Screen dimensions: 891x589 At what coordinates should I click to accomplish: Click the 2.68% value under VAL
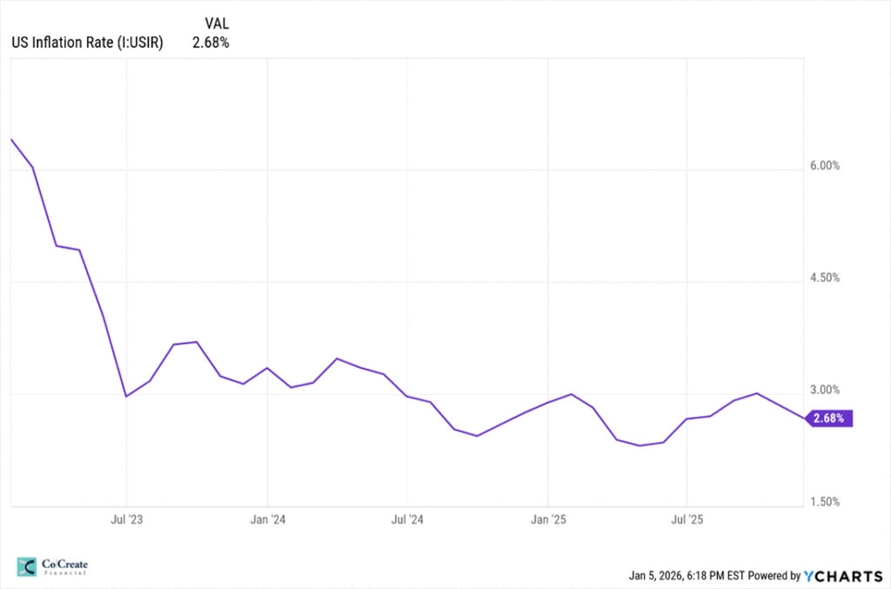click(211, 42)
